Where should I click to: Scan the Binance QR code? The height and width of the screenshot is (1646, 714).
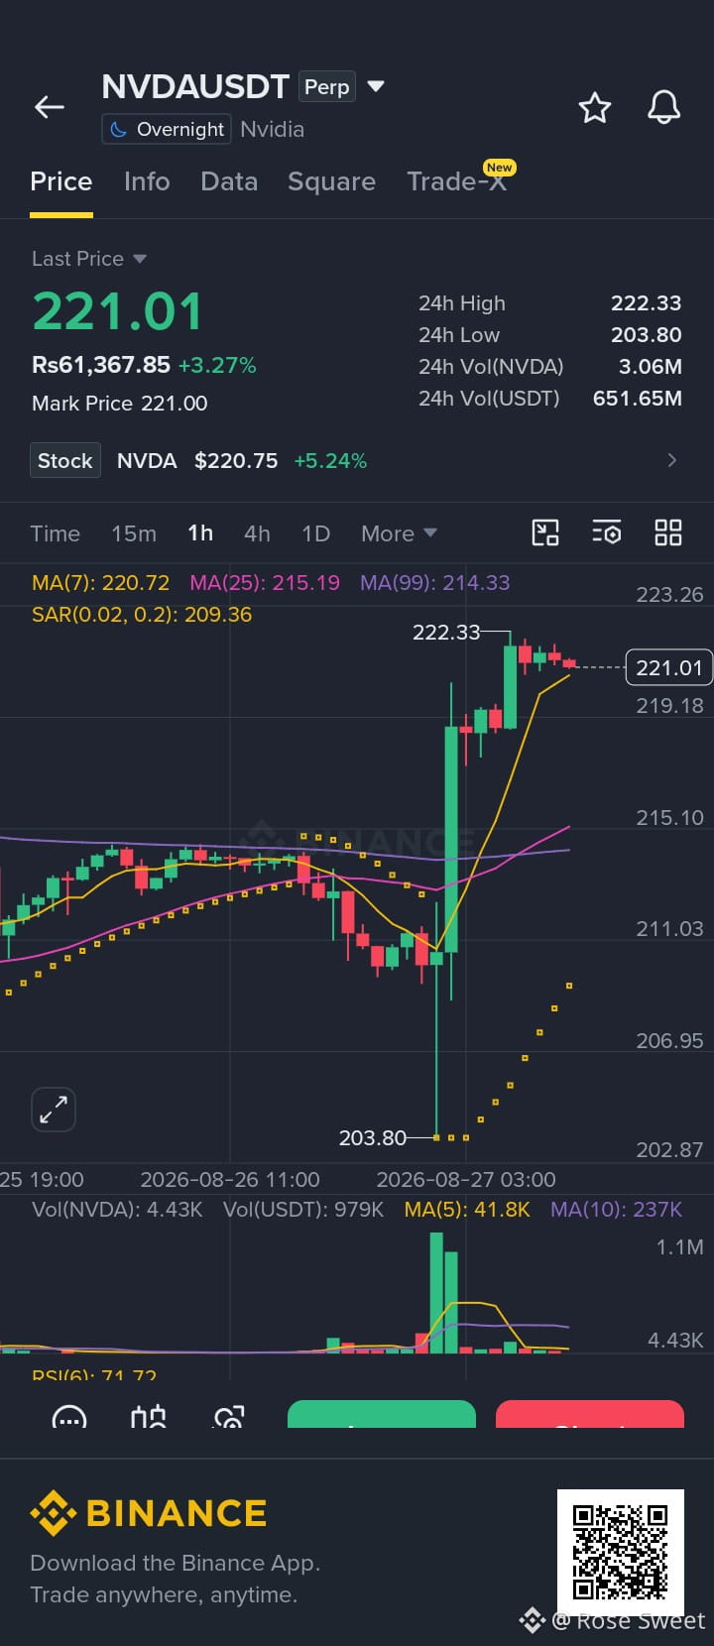(x=621, y=1552)
